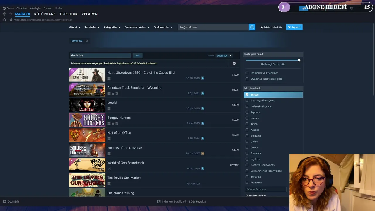Screen dimensions: 375x211
Task: Collapse the Dile göre daralt section
Action: pyautogui.click(x=273, y=89)
